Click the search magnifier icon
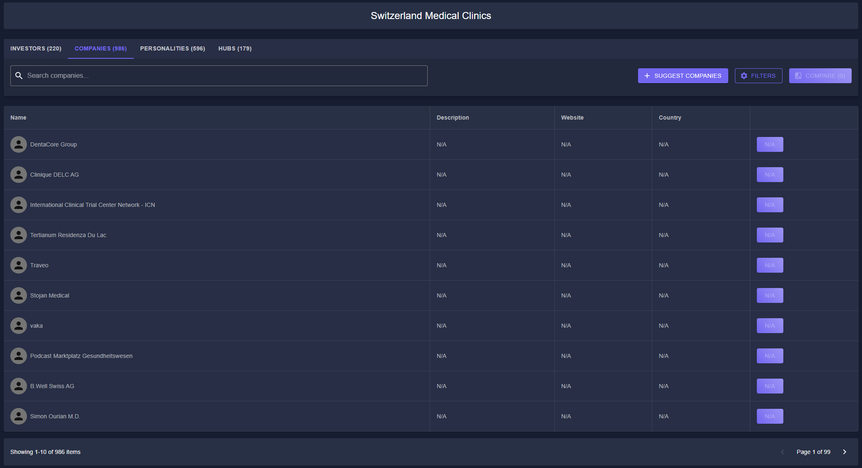The width and height of the screenshot is (862, 468). coord(19,76)
